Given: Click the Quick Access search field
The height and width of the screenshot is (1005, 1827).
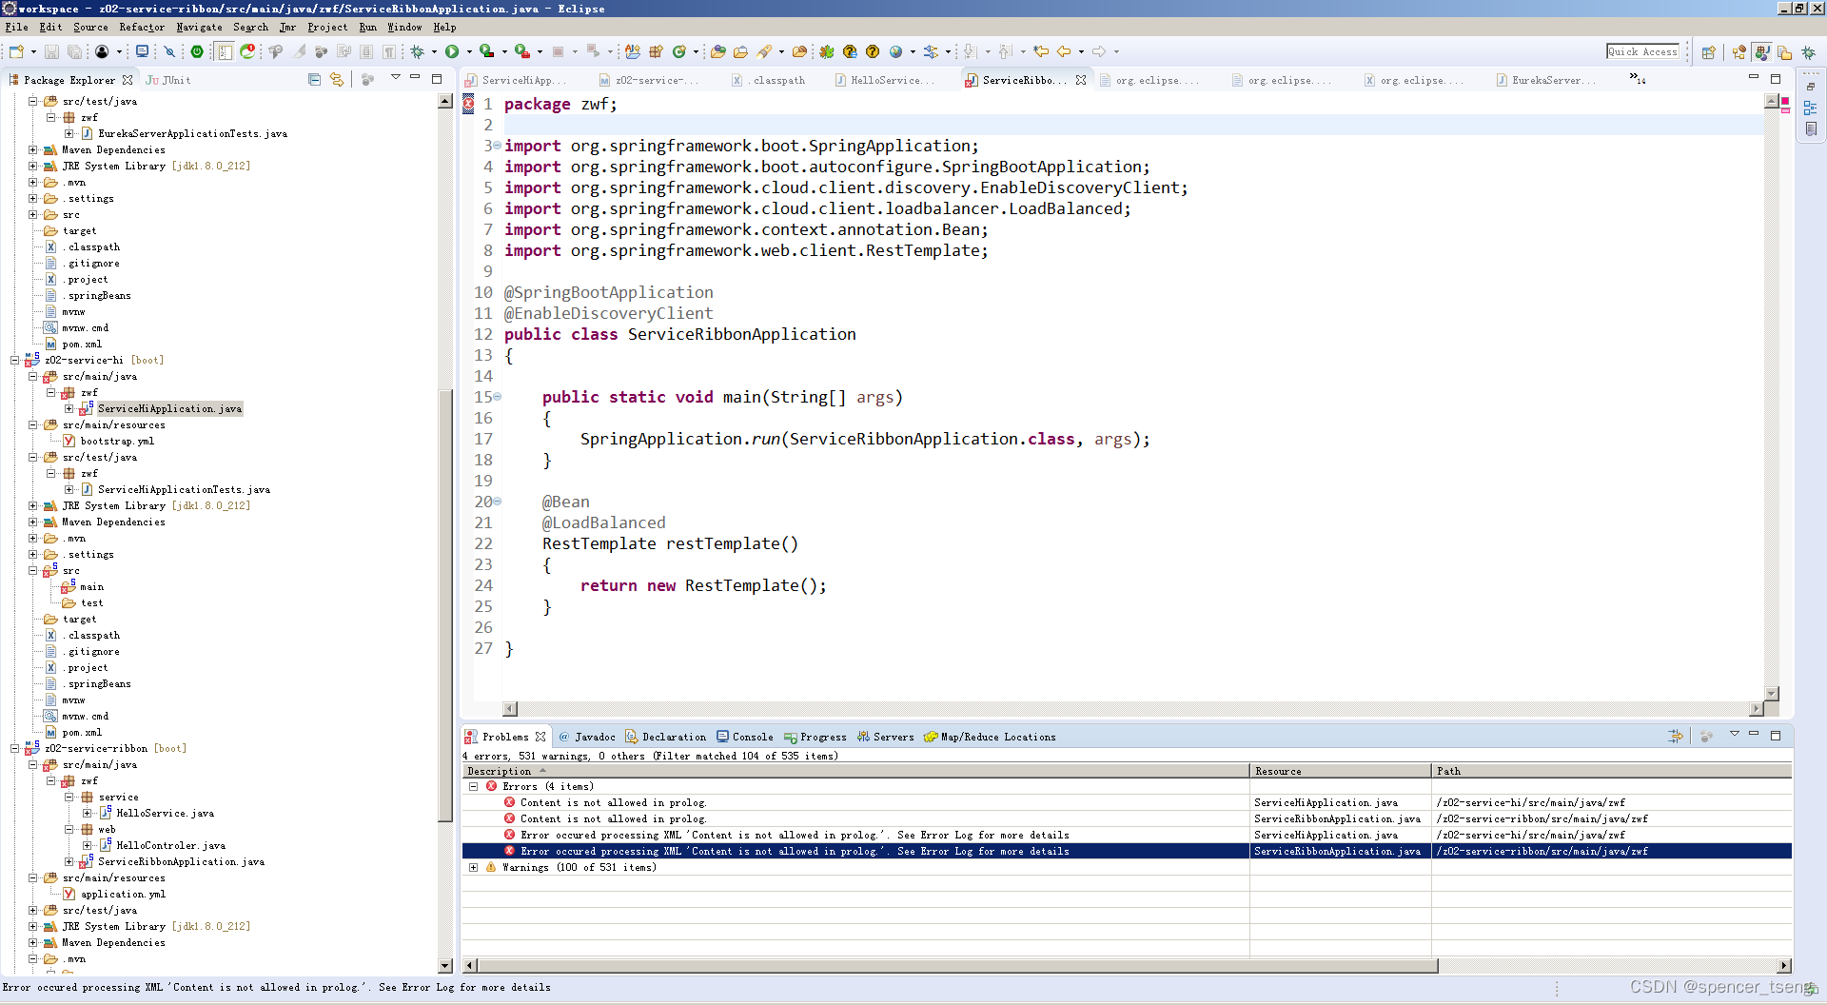Looking at the screenshot, I should 1642,51.
